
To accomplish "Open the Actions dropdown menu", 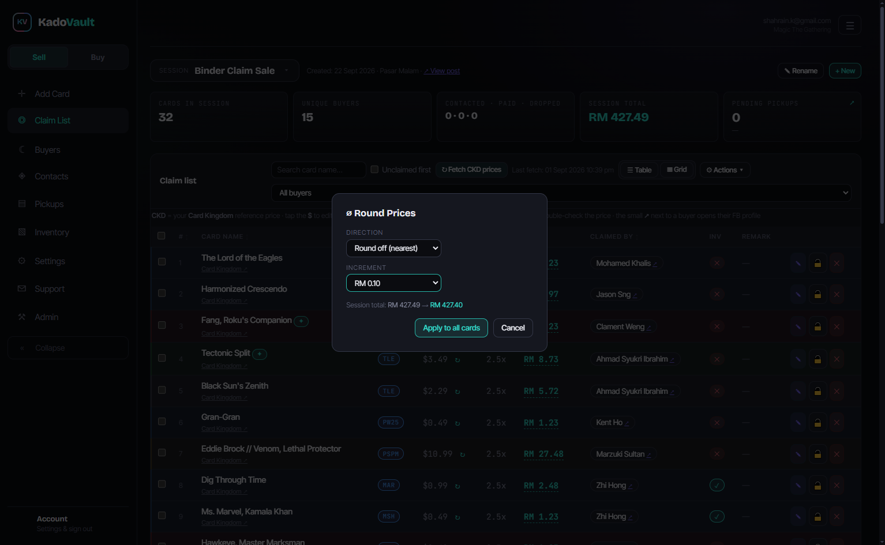I will point(725,170).
